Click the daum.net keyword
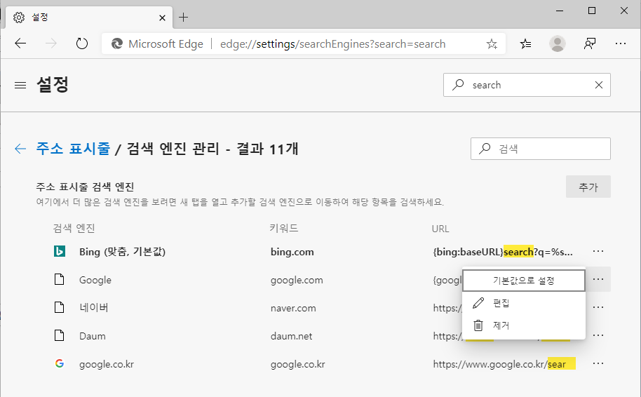The width and height of the screenshot is (641, 397). pos(291,336)
